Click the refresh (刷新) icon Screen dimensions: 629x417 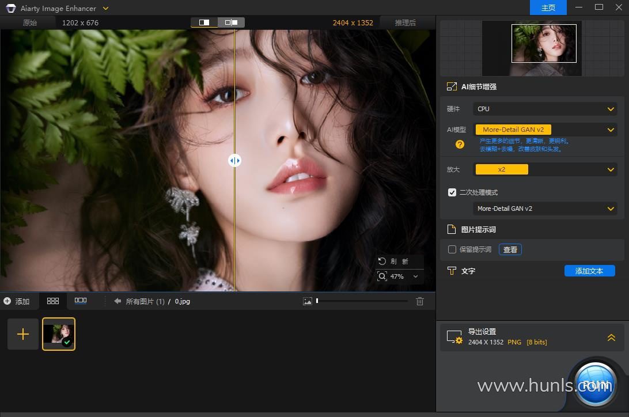pyautogui.click(x=382, y=261)
